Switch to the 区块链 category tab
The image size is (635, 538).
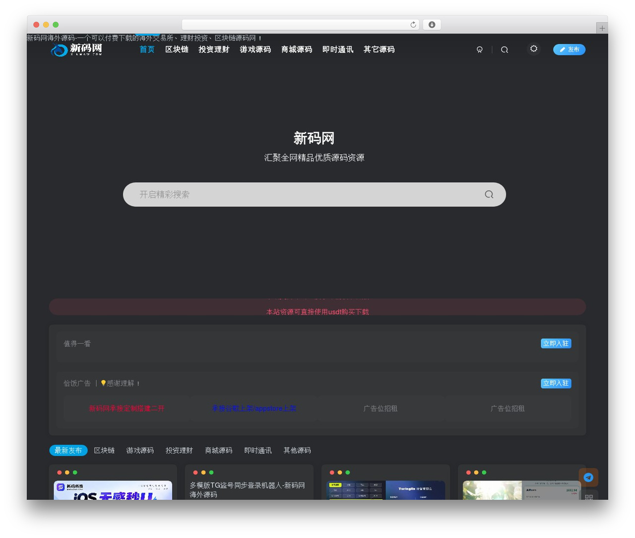(x=104, y=450)
